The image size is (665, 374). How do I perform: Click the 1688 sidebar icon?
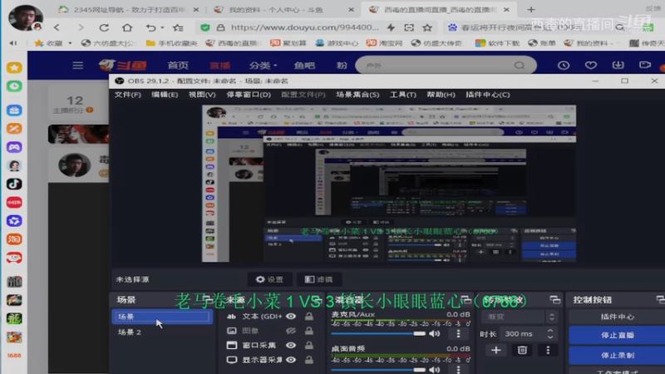click(14, 356)
